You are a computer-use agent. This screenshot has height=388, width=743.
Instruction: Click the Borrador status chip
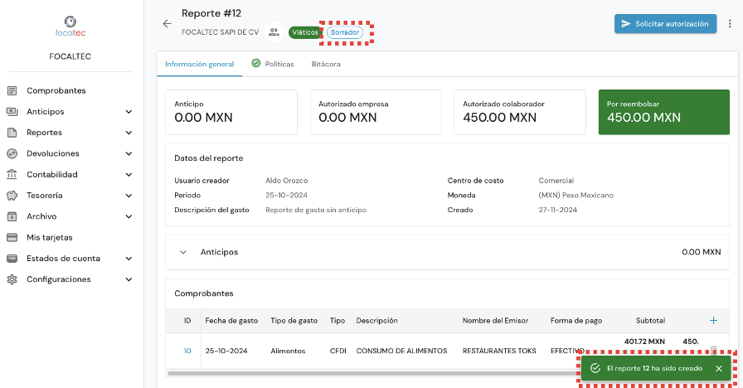345,32
